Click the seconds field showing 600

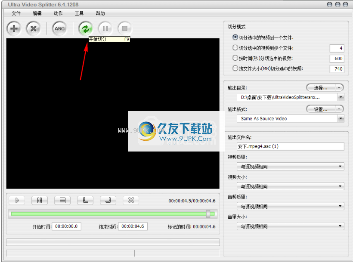pyautogui.click(x=337, y=59)
